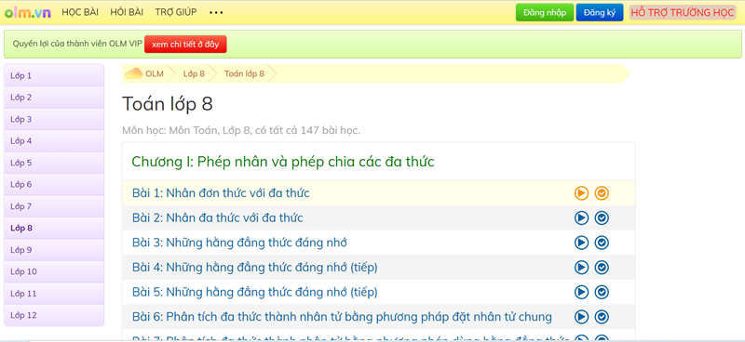Select Lớp 5 in the sidebar
Screen dimensions: 745x342
pos(54,163)
